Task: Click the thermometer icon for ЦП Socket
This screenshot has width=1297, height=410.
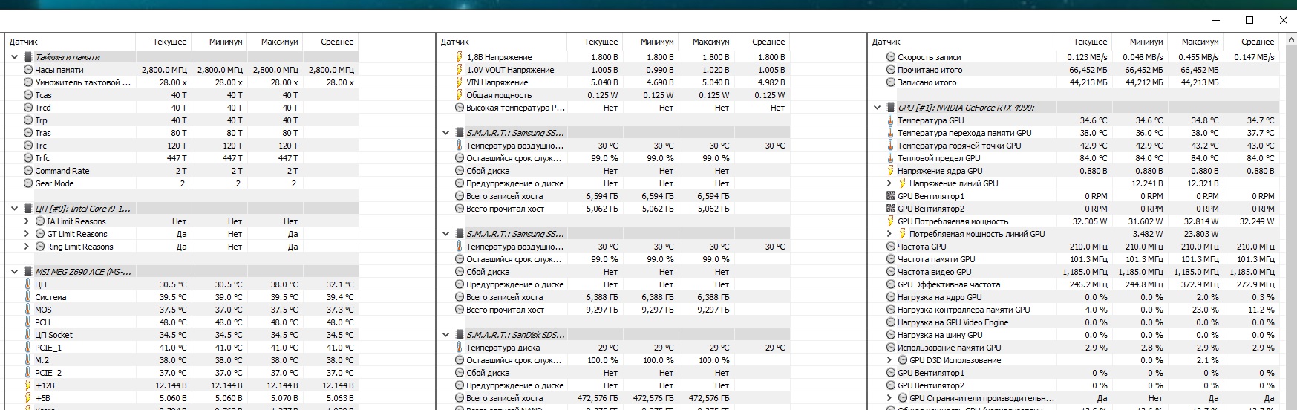Action: point(28,335)
